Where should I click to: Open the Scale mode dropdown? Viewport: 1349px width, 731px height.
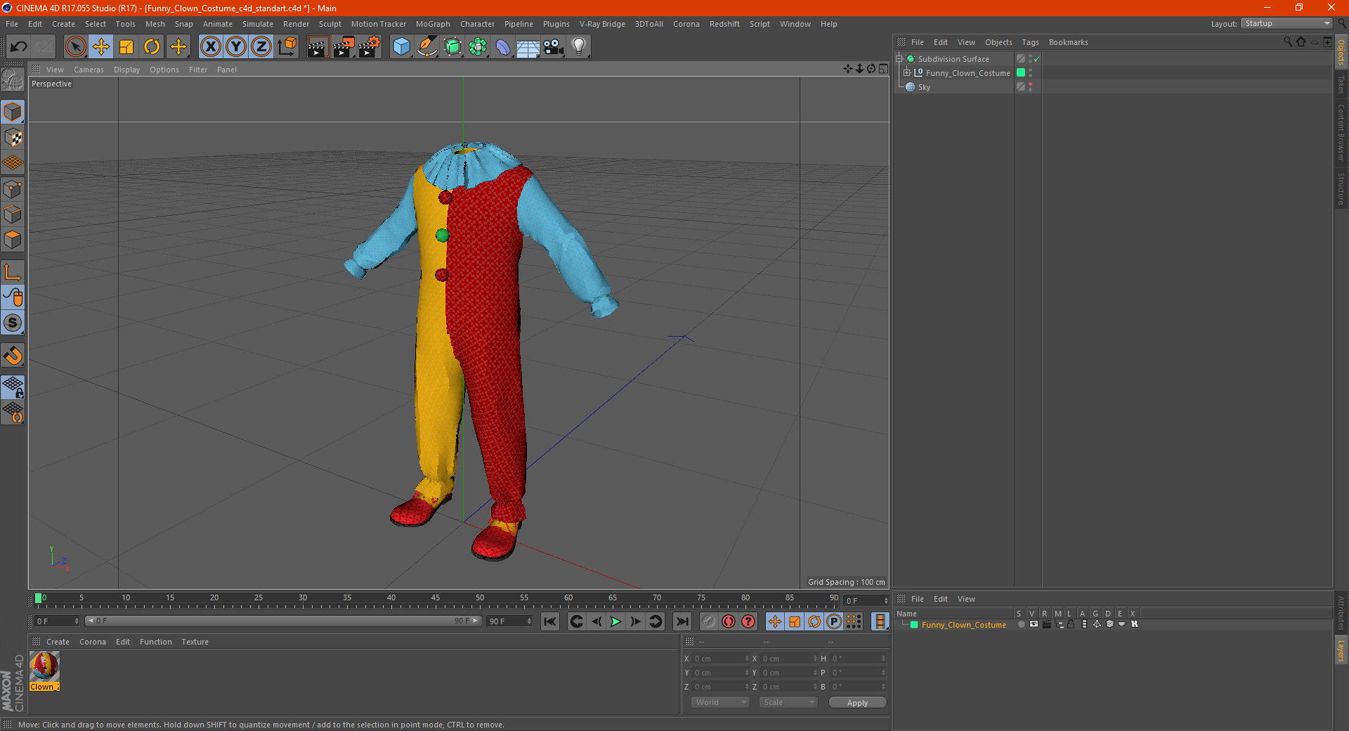coord(788,702)
